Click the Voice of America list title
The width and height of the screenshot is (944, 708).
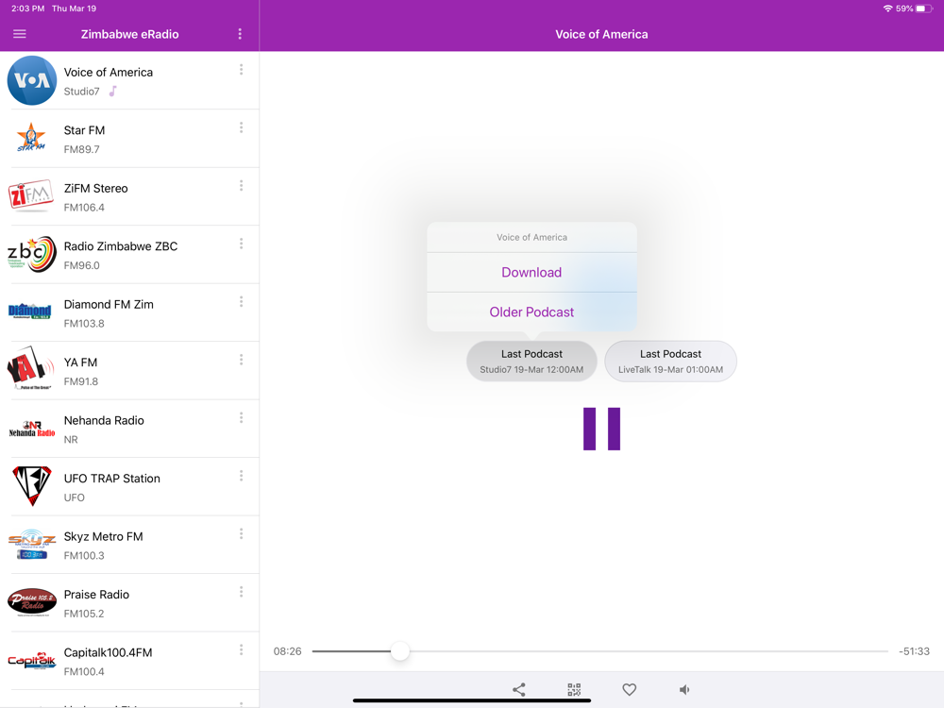click(x=109, y=73)
